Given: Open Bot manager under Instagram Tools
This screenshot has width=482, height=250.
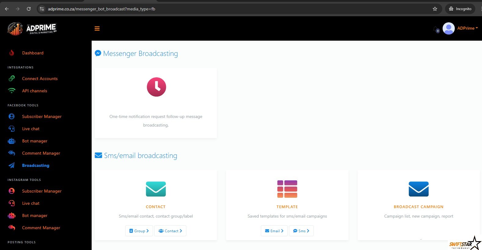Looking at the screenshot, I should tap(35, 215).
